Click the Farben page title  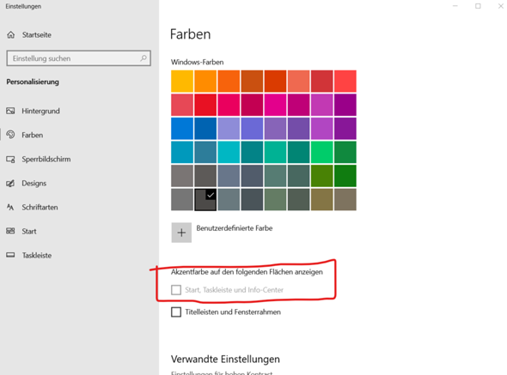tap(191, 34)
